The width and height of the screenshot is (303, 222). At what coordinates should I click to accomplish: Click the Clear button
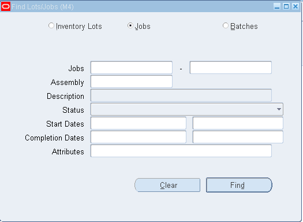(x=167, y=185)
